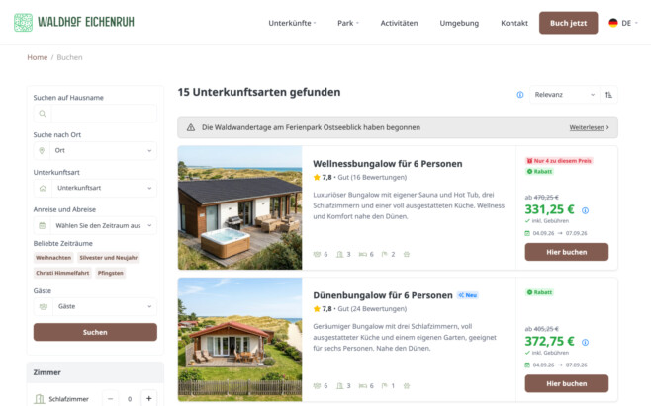Click the house icon in the Unterkunftsart field
The width and height of the screenshot is (651, 406).
click(x=43, y=188)
